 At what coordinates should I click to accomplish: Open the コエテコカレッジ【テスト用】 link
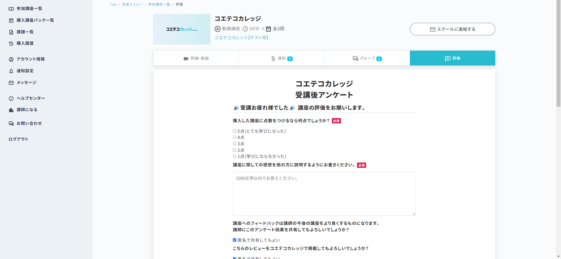tap(242, 38)
